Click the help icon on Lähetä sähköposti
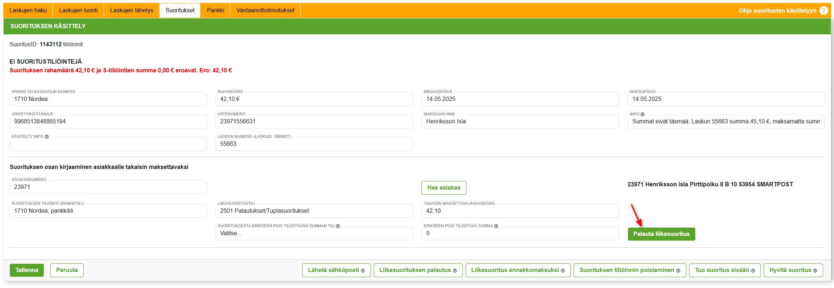 point(363,271)
